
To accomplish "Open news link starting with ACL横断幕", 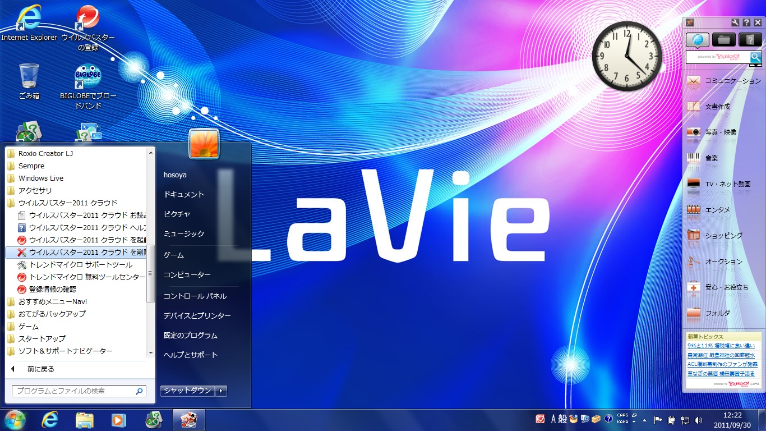I will (x=722, y=364).
